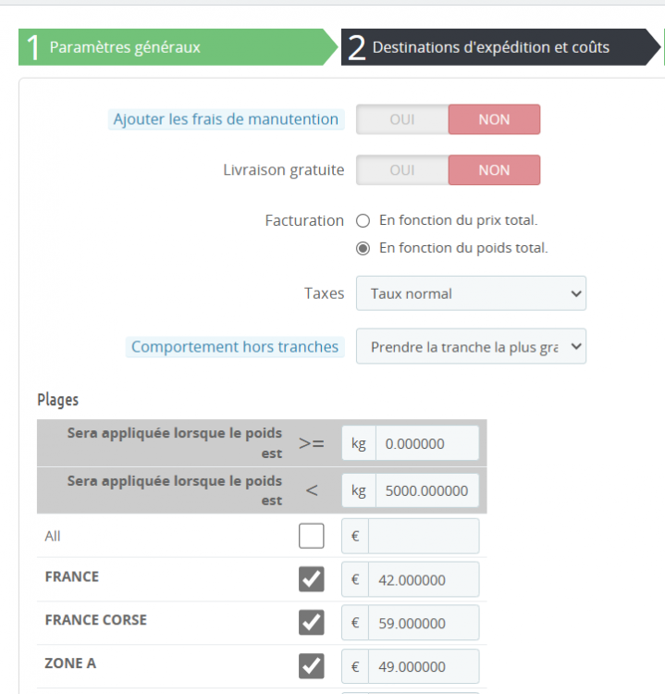Click the Ajouter les frais de manutention label
Image resolution: width=665 pixels, height=694 pixels.
pyautogui.click(x=226, y=119)
